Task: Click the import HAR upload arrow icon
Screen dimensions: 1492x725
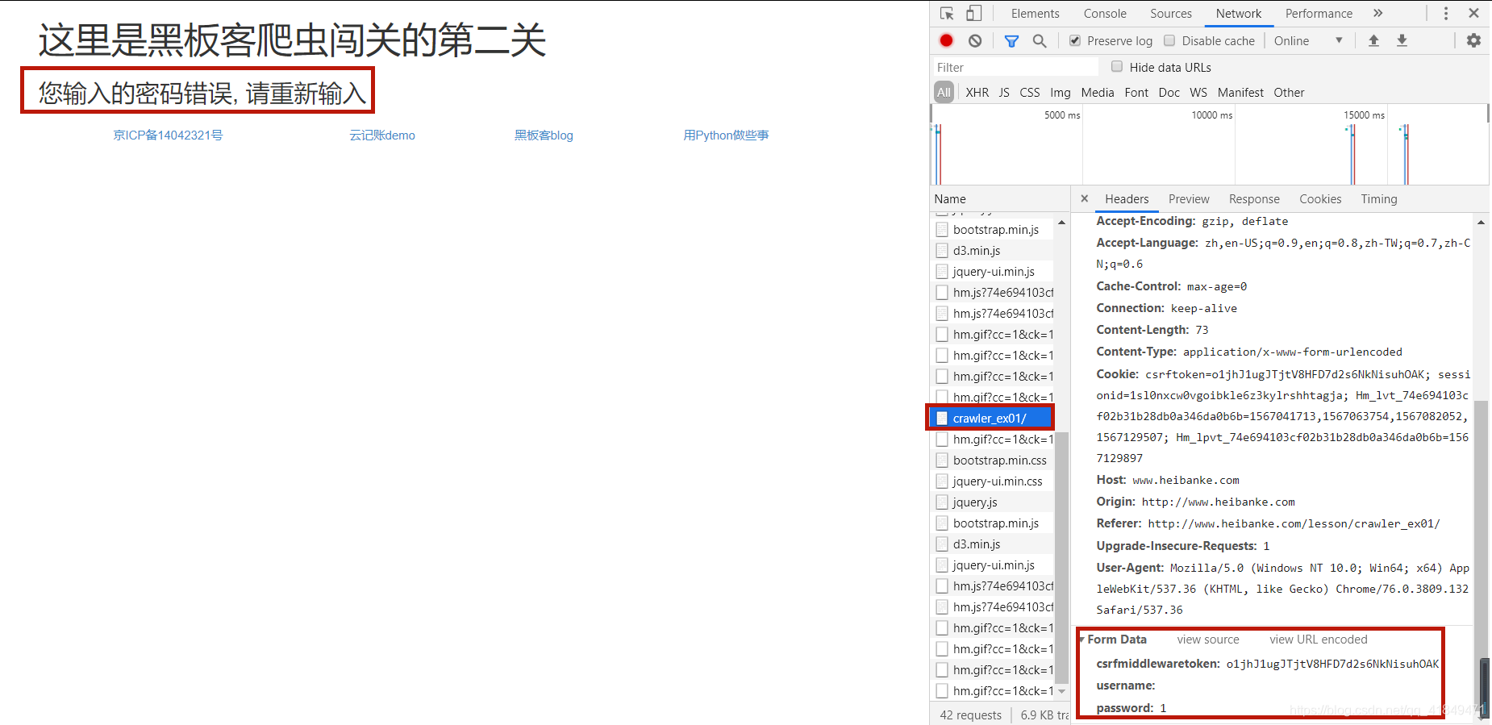Action: (x=1373, y=40)
